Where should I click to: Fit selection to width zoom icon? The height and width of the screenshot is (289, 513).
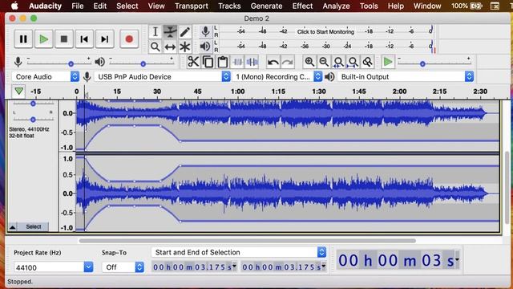[338, 62]
